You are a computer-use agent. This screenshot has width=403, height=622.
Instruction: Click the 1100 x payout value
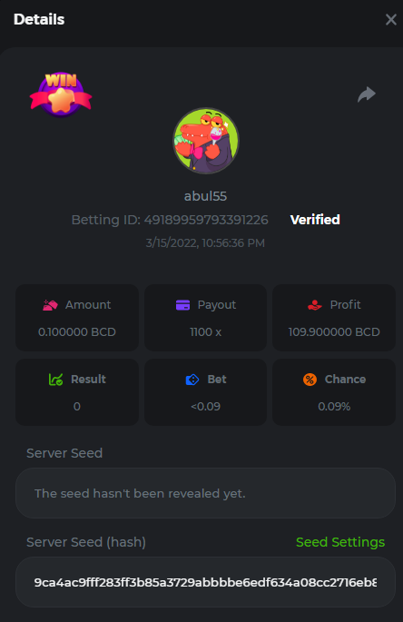pos(205,331)
